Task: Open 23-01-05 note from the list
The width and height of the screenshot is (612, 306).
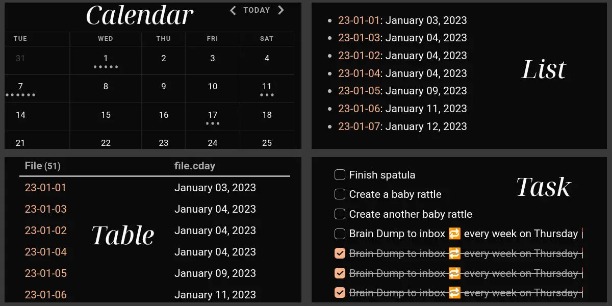Action: pos(359,91)
